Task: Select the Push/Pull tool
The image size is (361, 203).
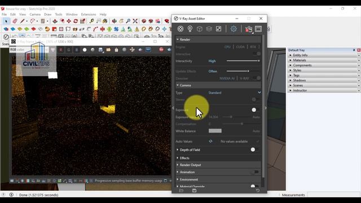Action: [x=55, y=21]
